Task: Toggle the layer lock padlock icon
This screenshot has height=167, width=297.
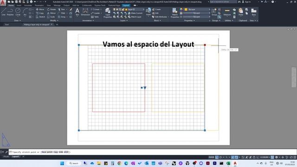Action: click(x=123, y=9)
